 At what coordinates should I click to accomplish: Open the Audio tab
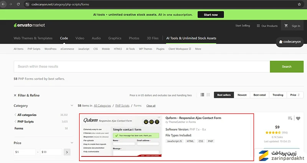(96, 38)
